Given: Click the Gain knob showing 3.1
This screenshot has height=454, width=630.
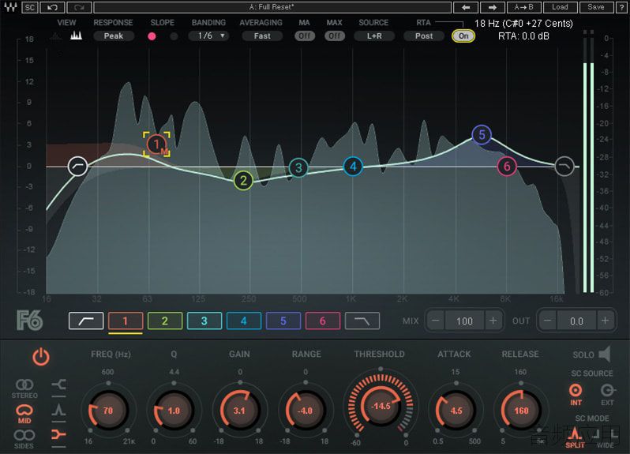Looking at the screenshot, I should pos(239,411).
